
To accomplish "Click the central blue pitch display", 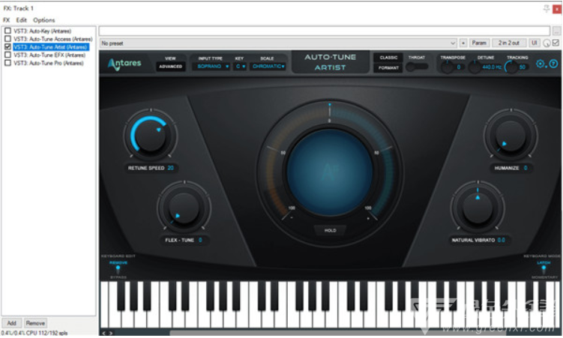I will coord(330,172).
